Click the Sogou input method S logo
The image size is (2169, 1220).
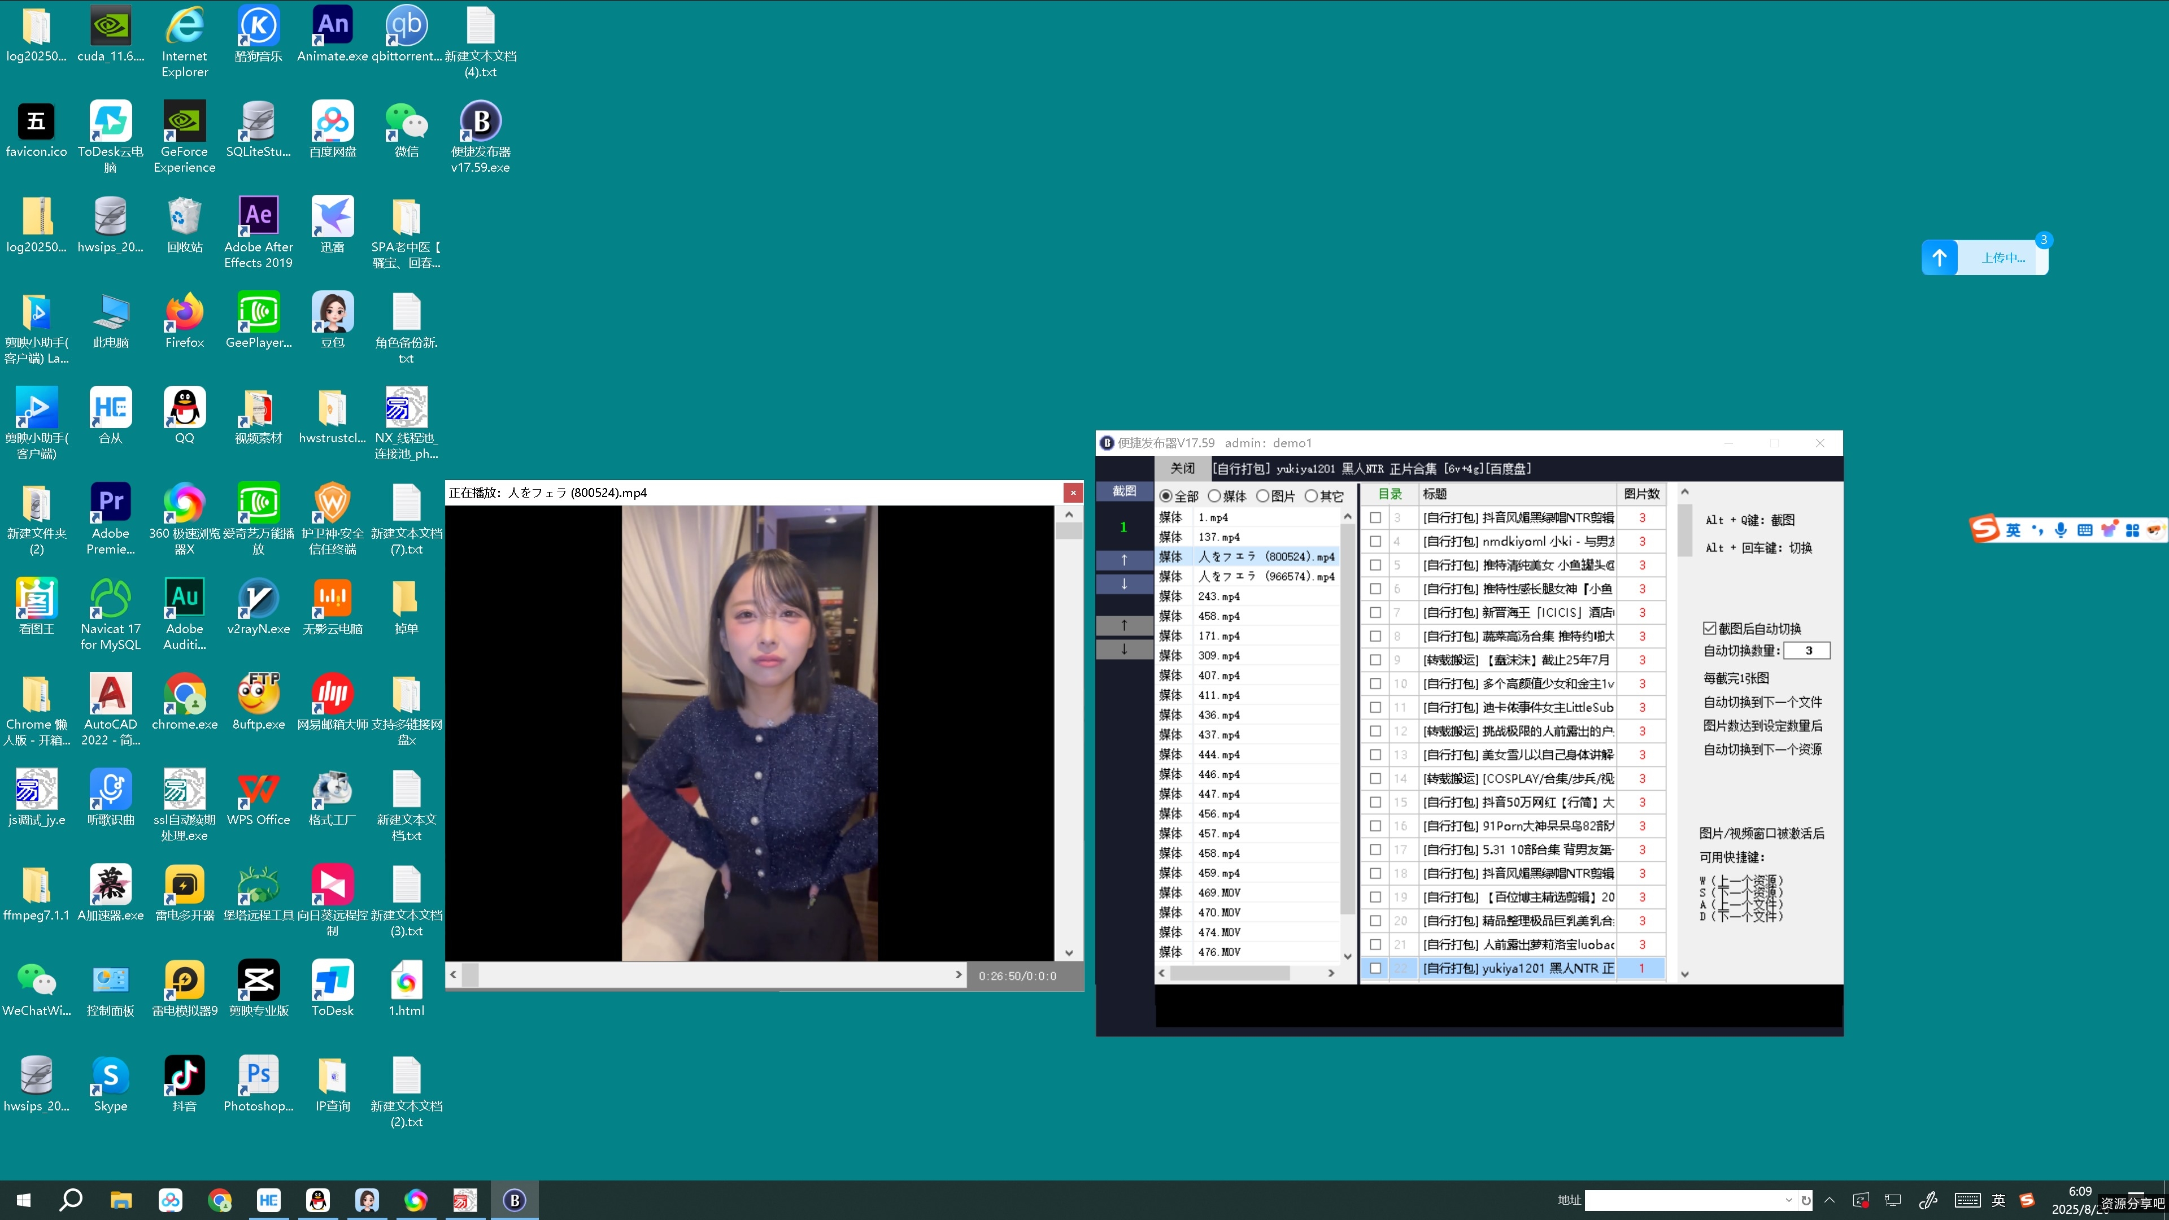pos(1984,530)
